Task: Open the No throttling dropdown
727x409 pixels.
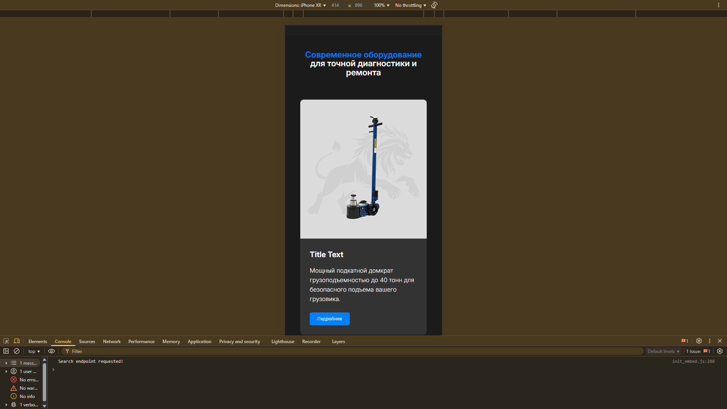Action: [410, 5]
